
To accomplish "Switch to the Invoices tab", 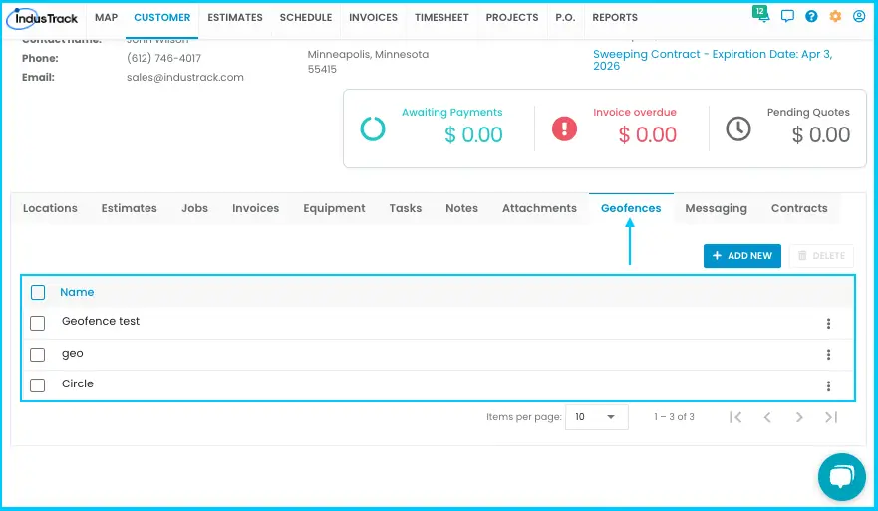I will (255, 208).
